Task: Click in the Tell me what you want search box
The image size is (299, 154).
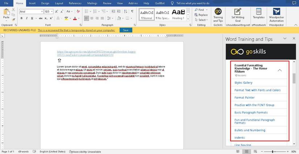Action: (x=193, y=3)
